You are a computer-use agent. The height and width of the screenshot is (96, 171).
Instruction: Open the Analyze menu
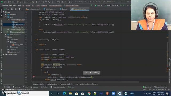pyautogui.click(x=32, y=2)
